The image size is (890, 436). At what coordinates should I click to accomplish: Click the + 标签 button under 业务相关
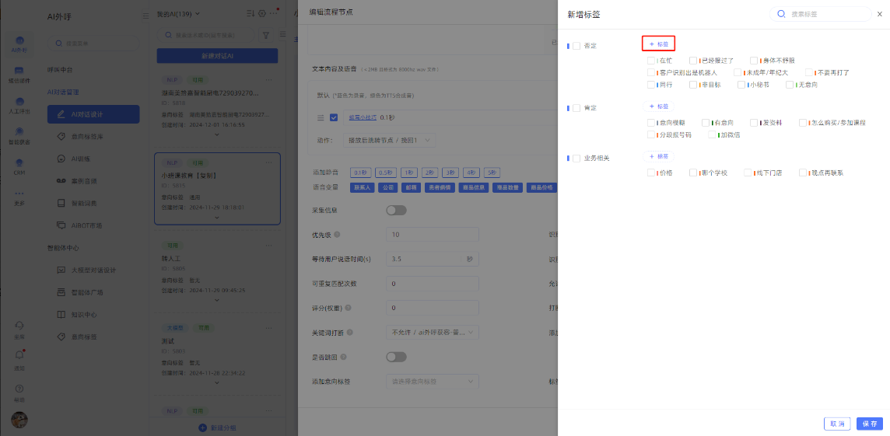pyautogui.click(x=658, y=156)
